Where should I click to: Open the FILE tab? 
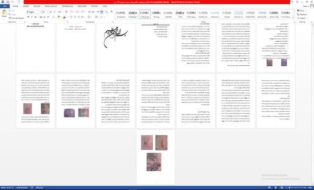5,6
